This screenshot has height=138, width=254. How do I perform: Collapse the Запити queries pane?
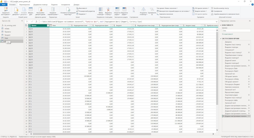coord(22,21)
